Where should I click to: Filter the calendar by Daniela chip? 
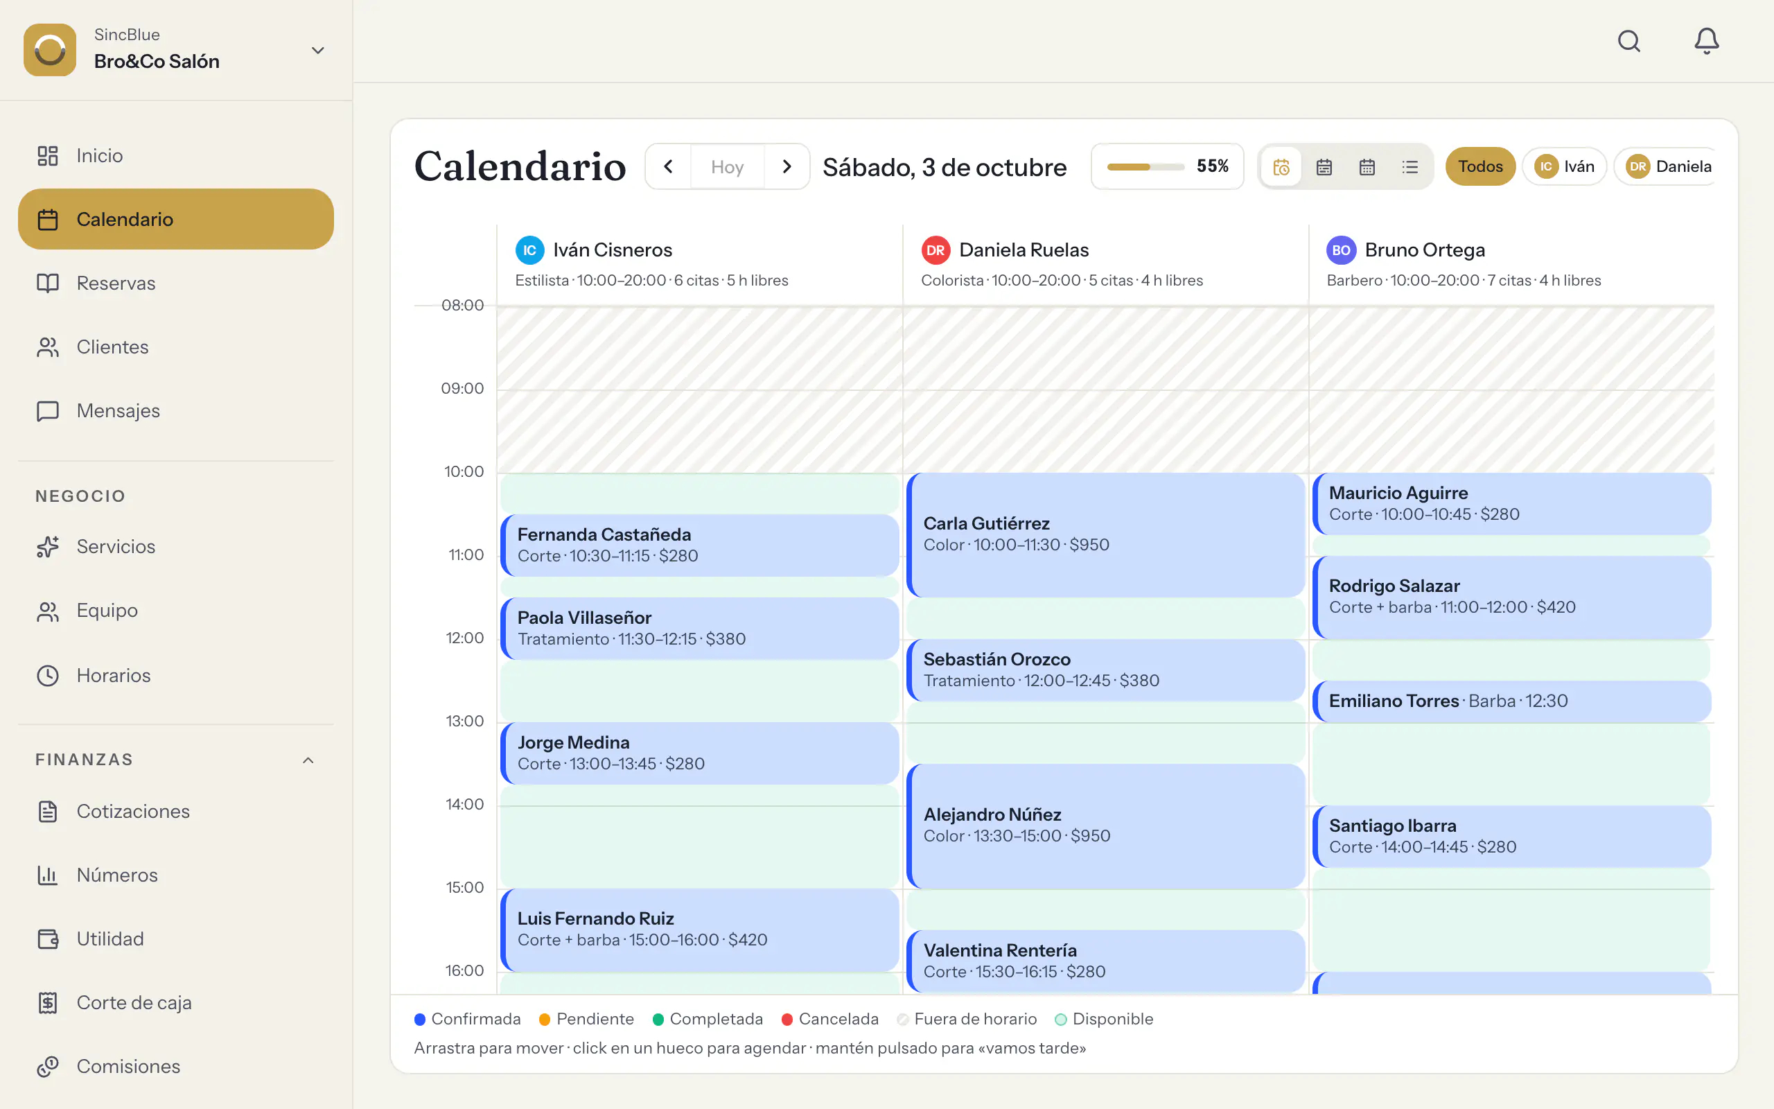1665,166
